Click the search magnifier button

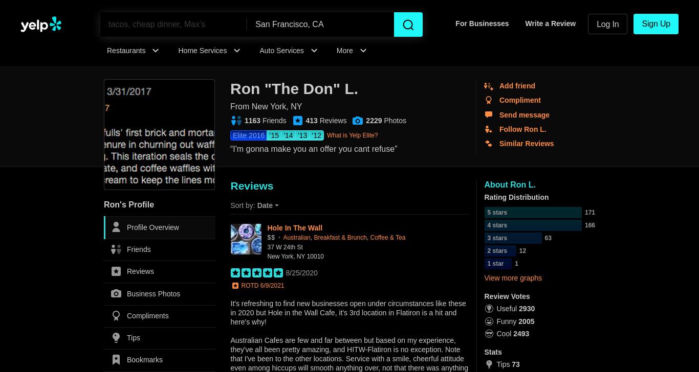coord(408,25)
